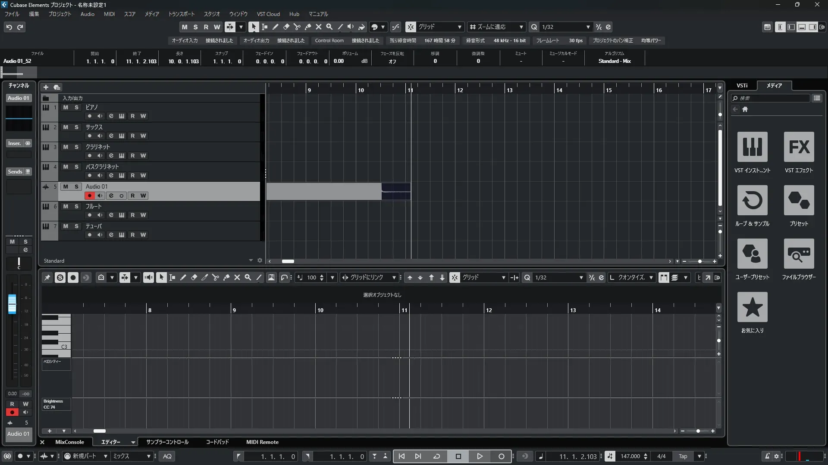
Task: Open VST Effects in Media panel
Action: click(799, 147)
